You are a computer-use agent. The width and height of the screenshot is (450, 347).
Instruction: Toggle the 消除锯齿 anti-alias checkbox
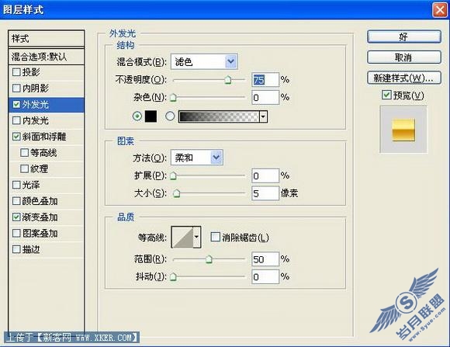(x=215, y=237)
